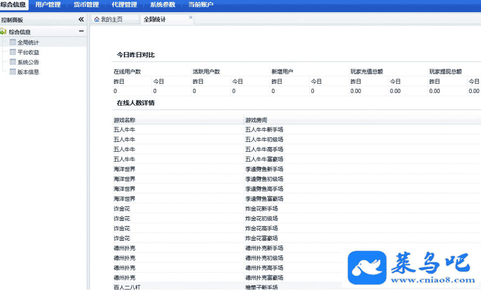Screen dimensions: 481x290
Task: Click the 平台收益 sidebar table icon
Action: 13,52
